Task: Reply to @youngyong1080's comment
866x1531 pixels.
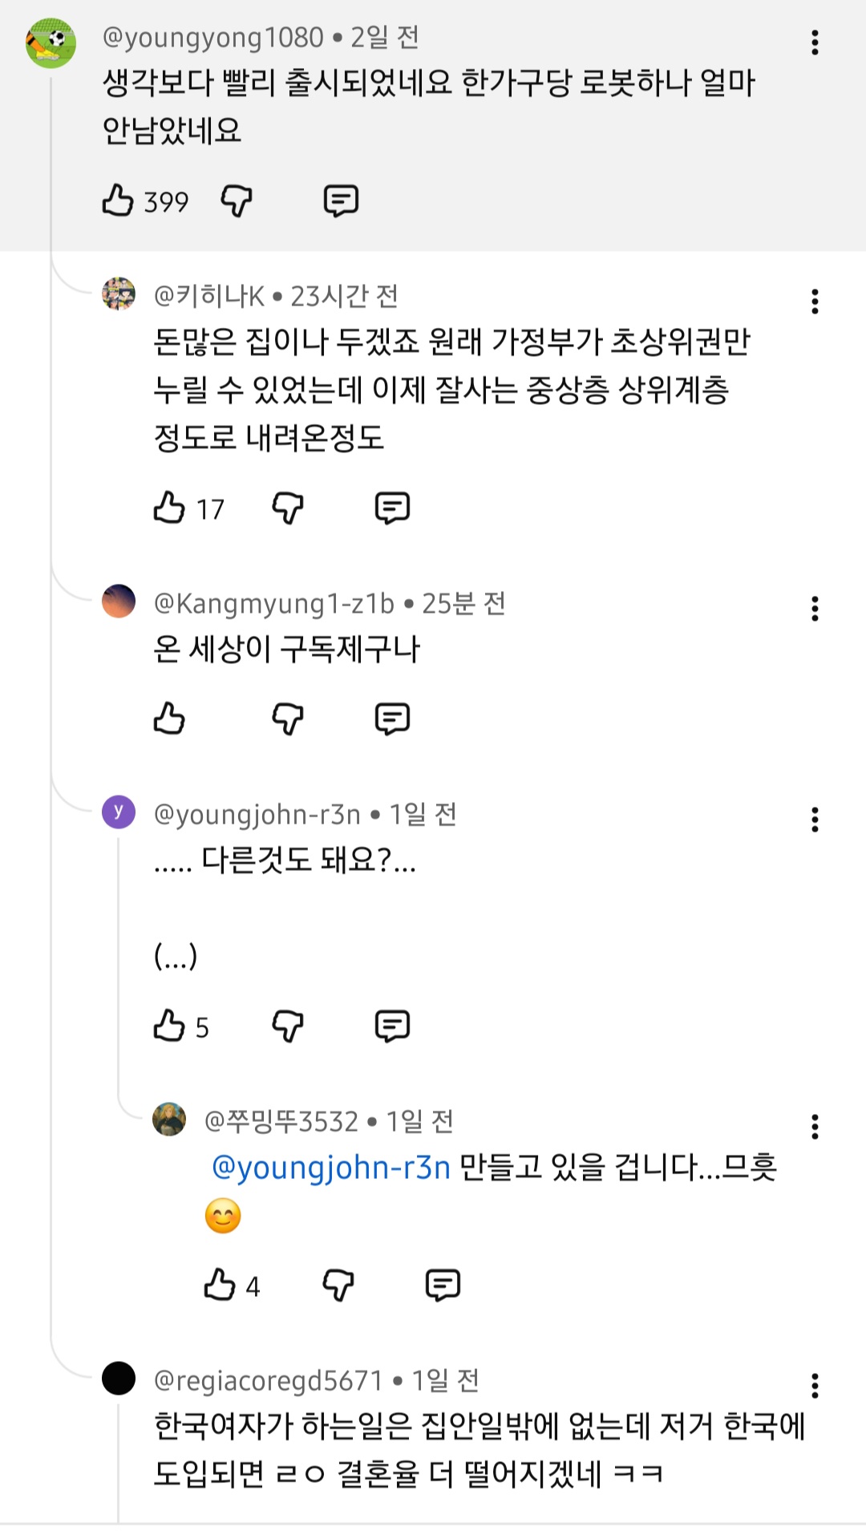Action: point(341,200)
